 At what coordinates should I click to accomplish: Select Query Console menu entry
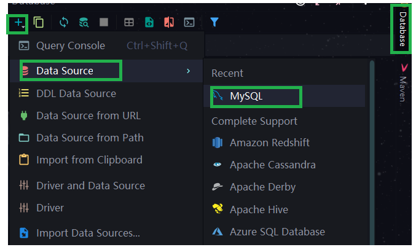click(x=106, y=45)
